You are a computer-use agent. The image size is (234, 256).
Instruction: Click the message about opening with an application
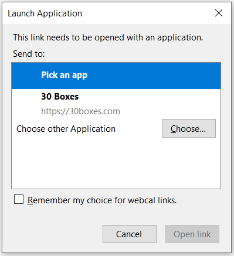[x=108, y=37]
